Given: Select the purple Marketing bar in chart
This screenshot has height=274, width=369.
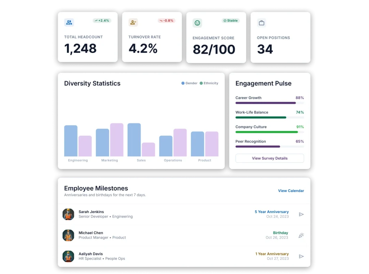Looking at the screenshot, I should click(117, 140).
